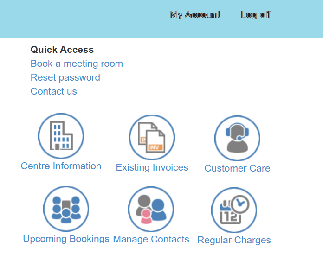The width and height of the screenshot is (323, 261).
Task: Open the Centre Information building icon
Action: click(61, 136)
